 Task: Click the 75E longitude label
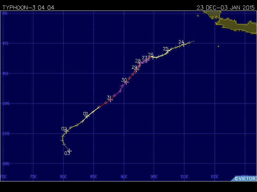(33, 177)
